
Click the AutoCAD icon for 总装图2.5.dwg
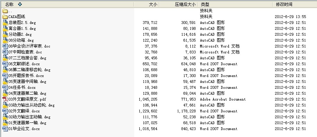pos(5,23)
